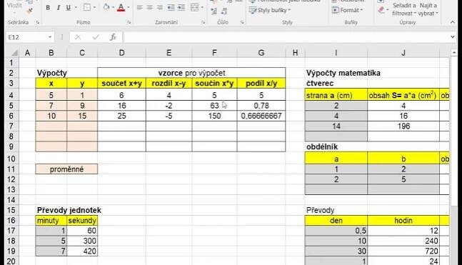462x265 pixels.
Task: Select column D header
Action: click(121, 53)
